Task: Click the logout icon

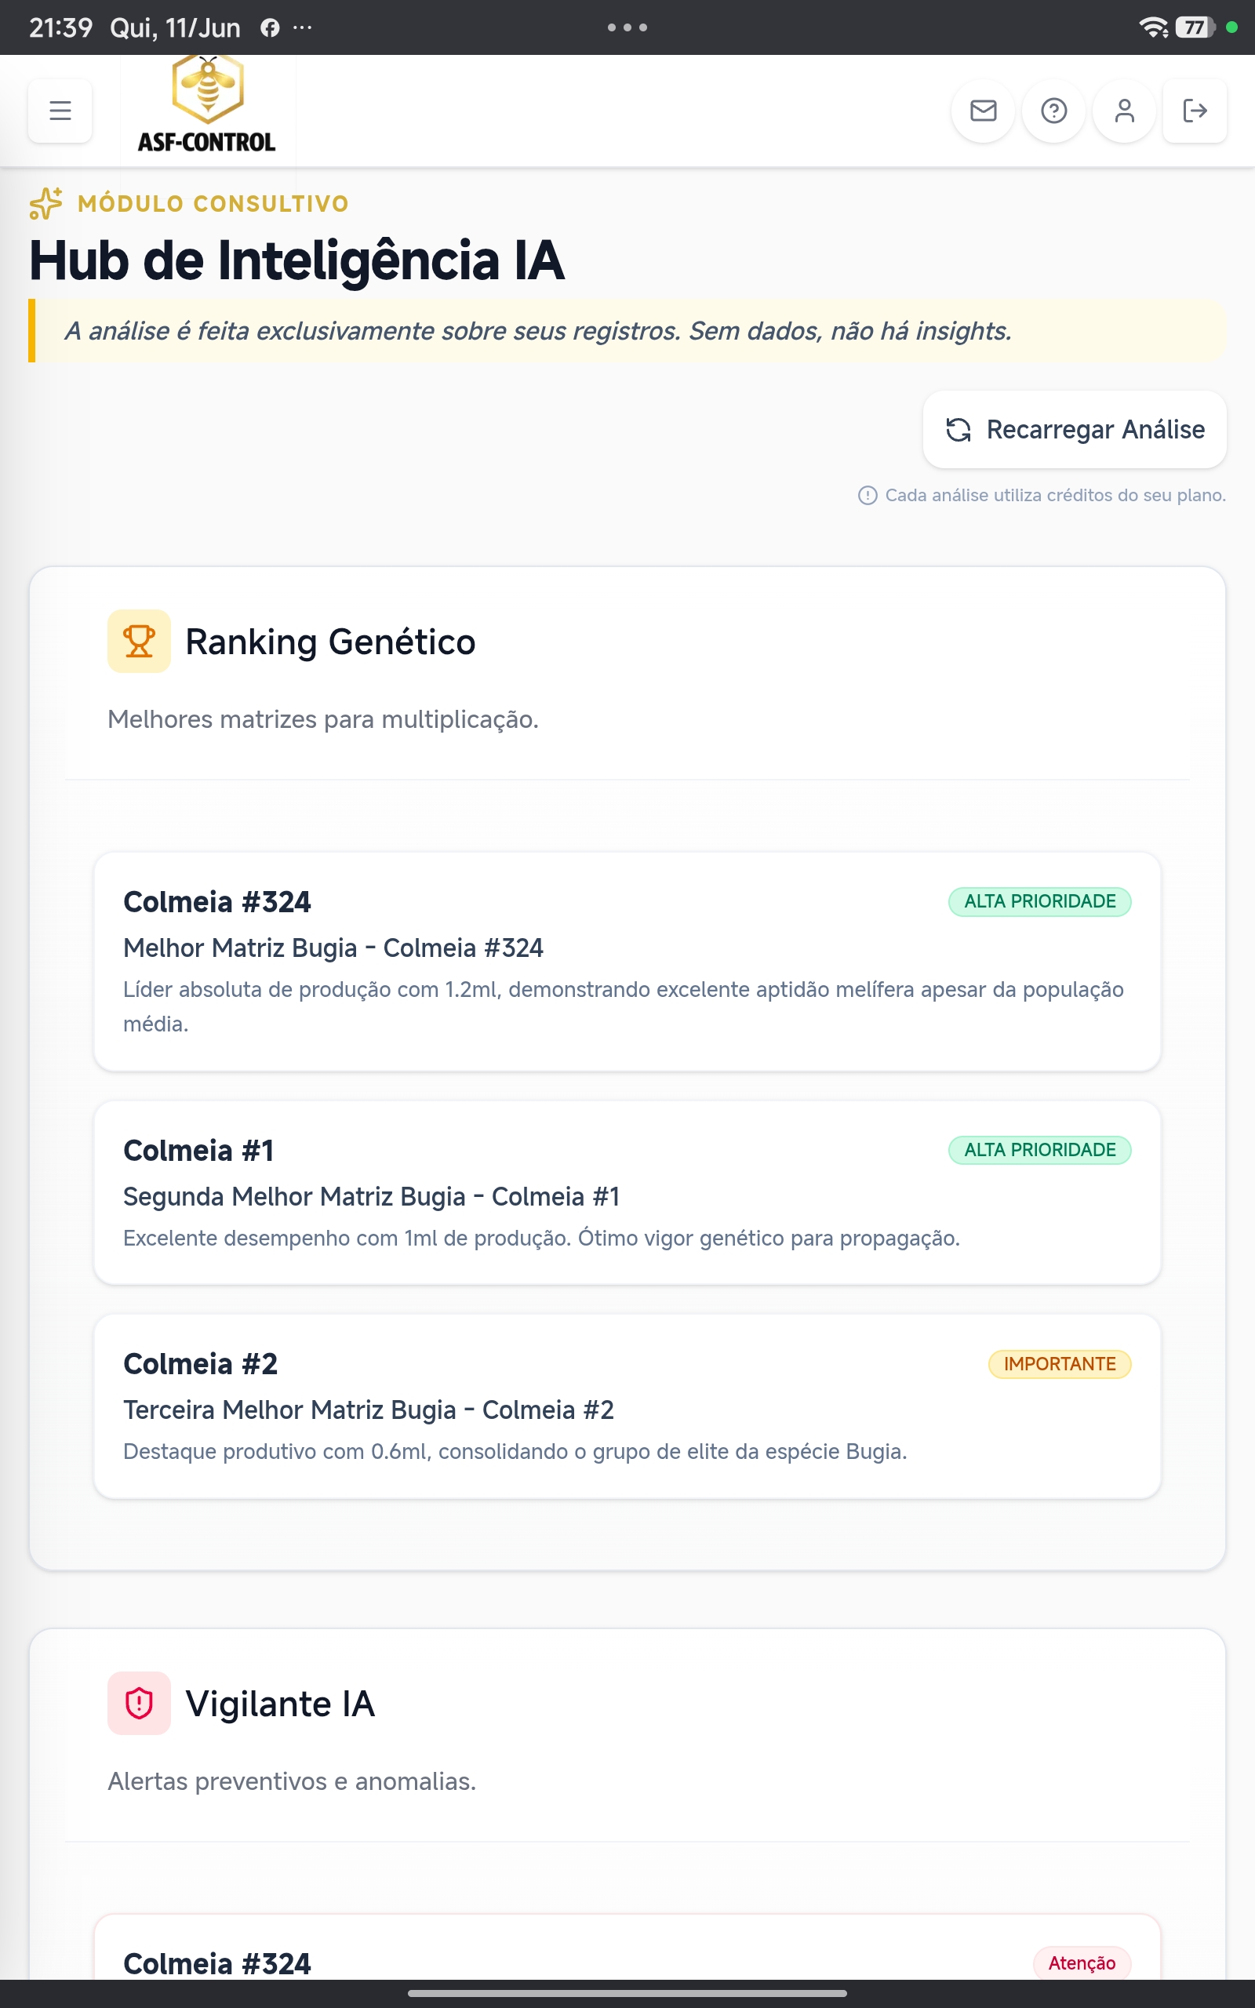Action: tap(1195, 111)
